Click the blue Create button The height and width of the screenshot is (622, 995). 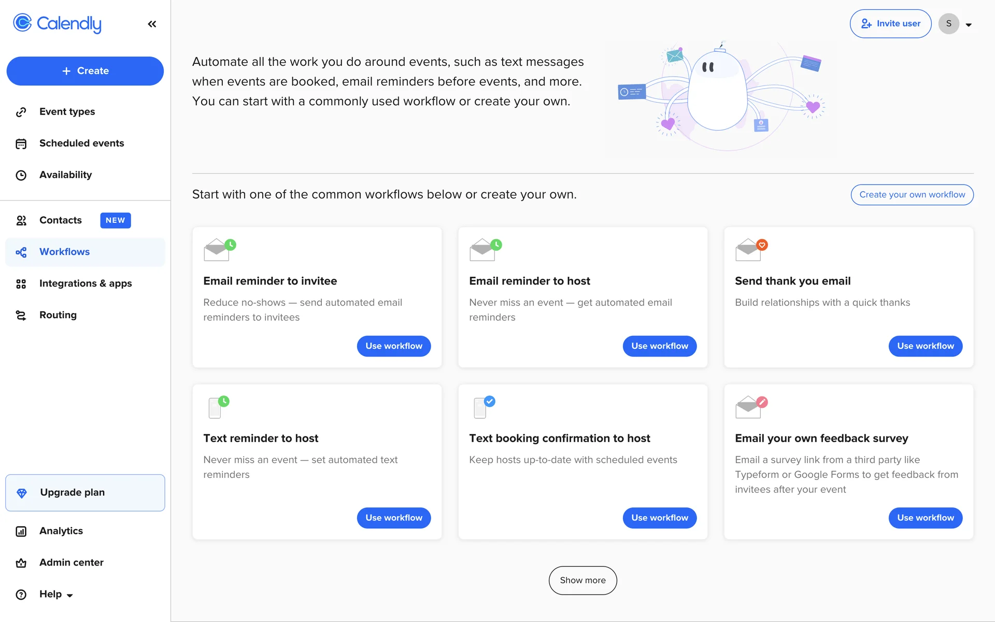pos(85,71)
